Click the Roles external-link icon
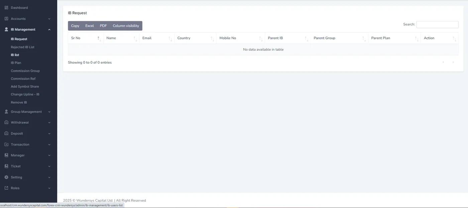Screen dimensions: 468x208 click(x=6, y=188)
